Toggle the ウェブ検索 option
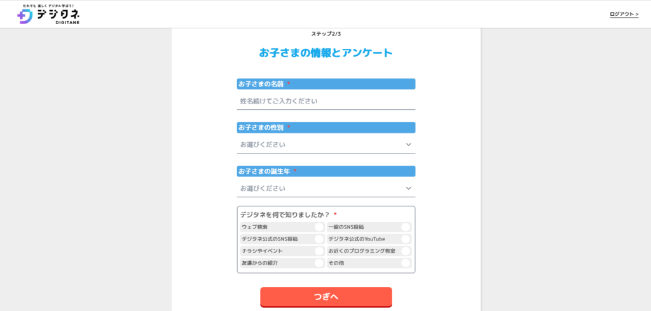Screen dimensions: 651x311 click(282, 227)
